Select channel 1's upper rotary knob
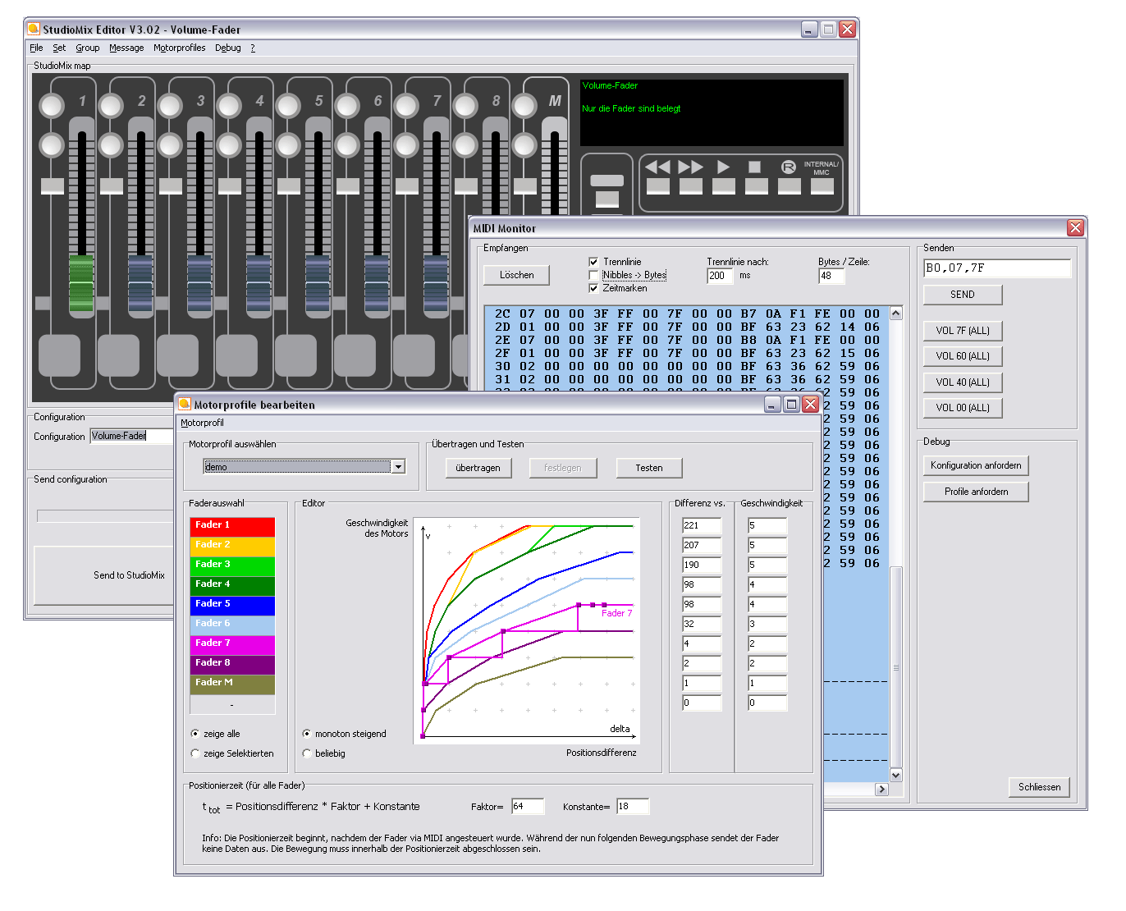This screenshot has height=911, width=1126. [x=52, y=105]
